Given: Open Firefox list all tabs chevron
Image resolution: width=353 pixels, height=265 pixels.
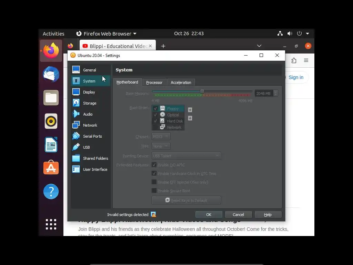Looking at the screenshot, I should [259, 46].
